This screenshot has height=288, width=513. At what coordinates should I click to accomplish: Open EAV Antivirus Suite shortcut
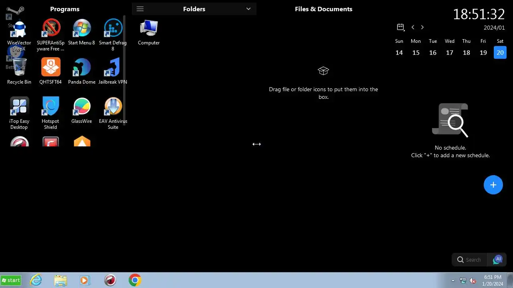(x=113, y=114)
